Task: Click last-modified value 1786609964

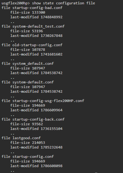Action: pos(52,110)
